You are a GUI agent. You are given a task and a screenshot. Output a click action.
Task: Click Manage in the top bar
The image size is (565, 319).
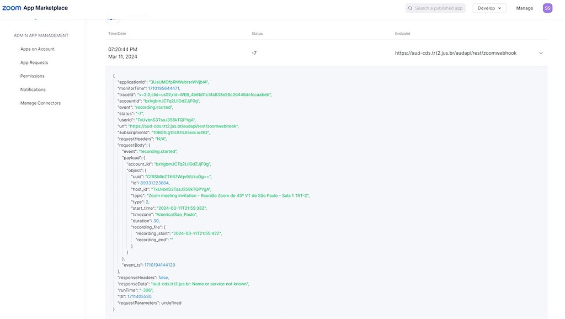(525, 8)
